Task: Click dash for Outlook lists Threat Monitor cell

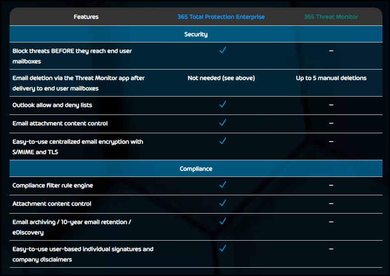Action: coord(331,105)
